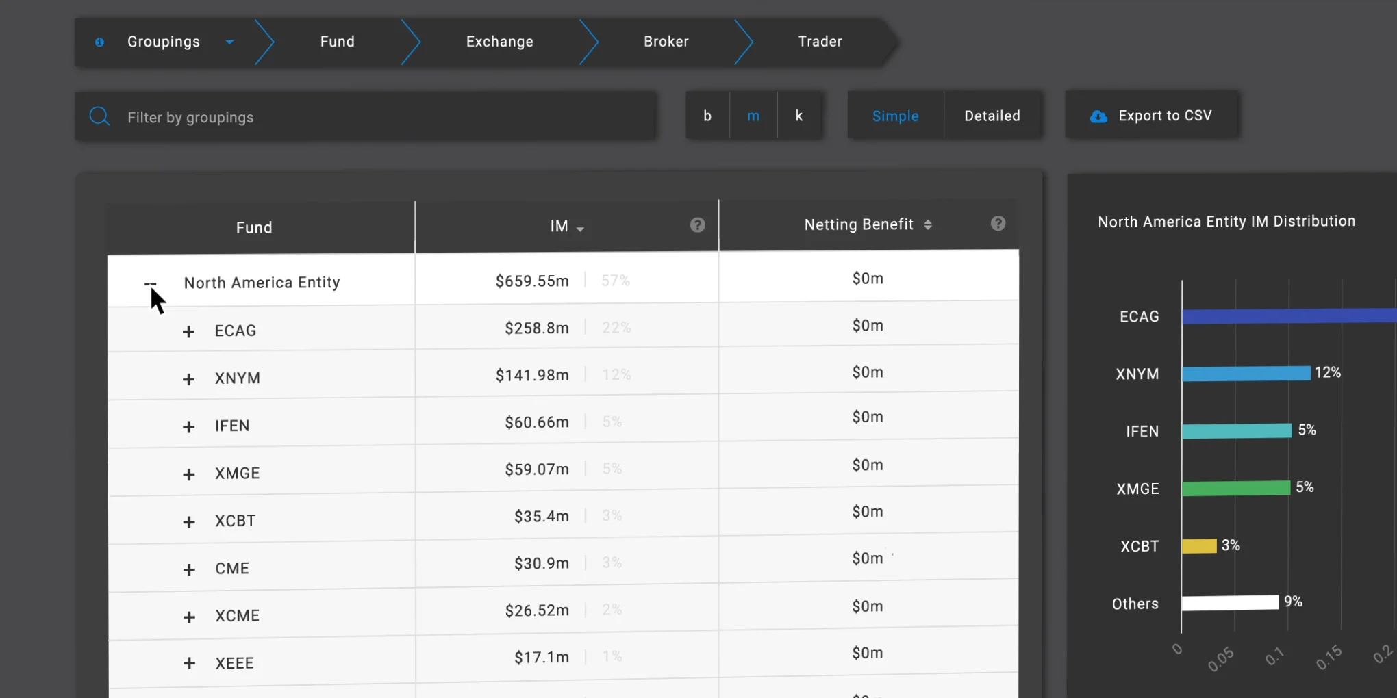
Task: Collapse the North America Entity row
Action: [x=151, y=283]
